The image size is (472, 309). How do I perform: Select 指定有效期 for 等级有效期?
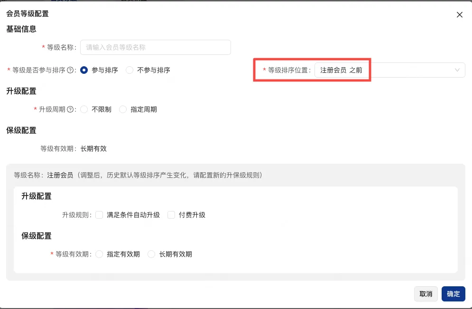[99, 255]
